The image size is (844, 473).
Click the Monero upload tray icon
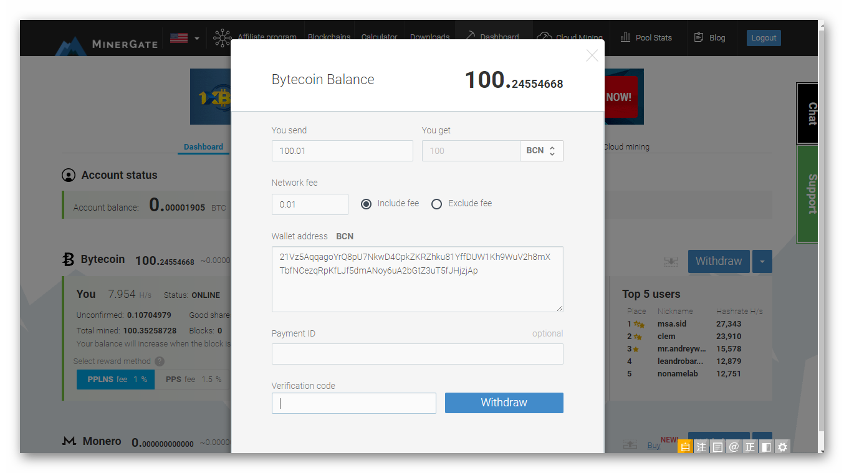(x=630, y=445)
